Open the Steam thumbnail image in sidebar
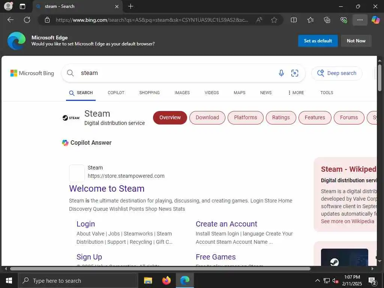 [344, 257]
